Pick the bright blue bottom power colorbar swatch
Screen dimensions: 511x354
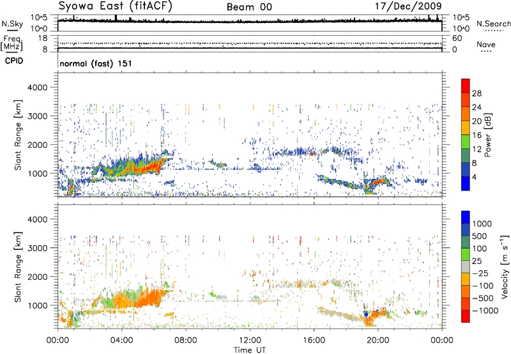point(466,183)
